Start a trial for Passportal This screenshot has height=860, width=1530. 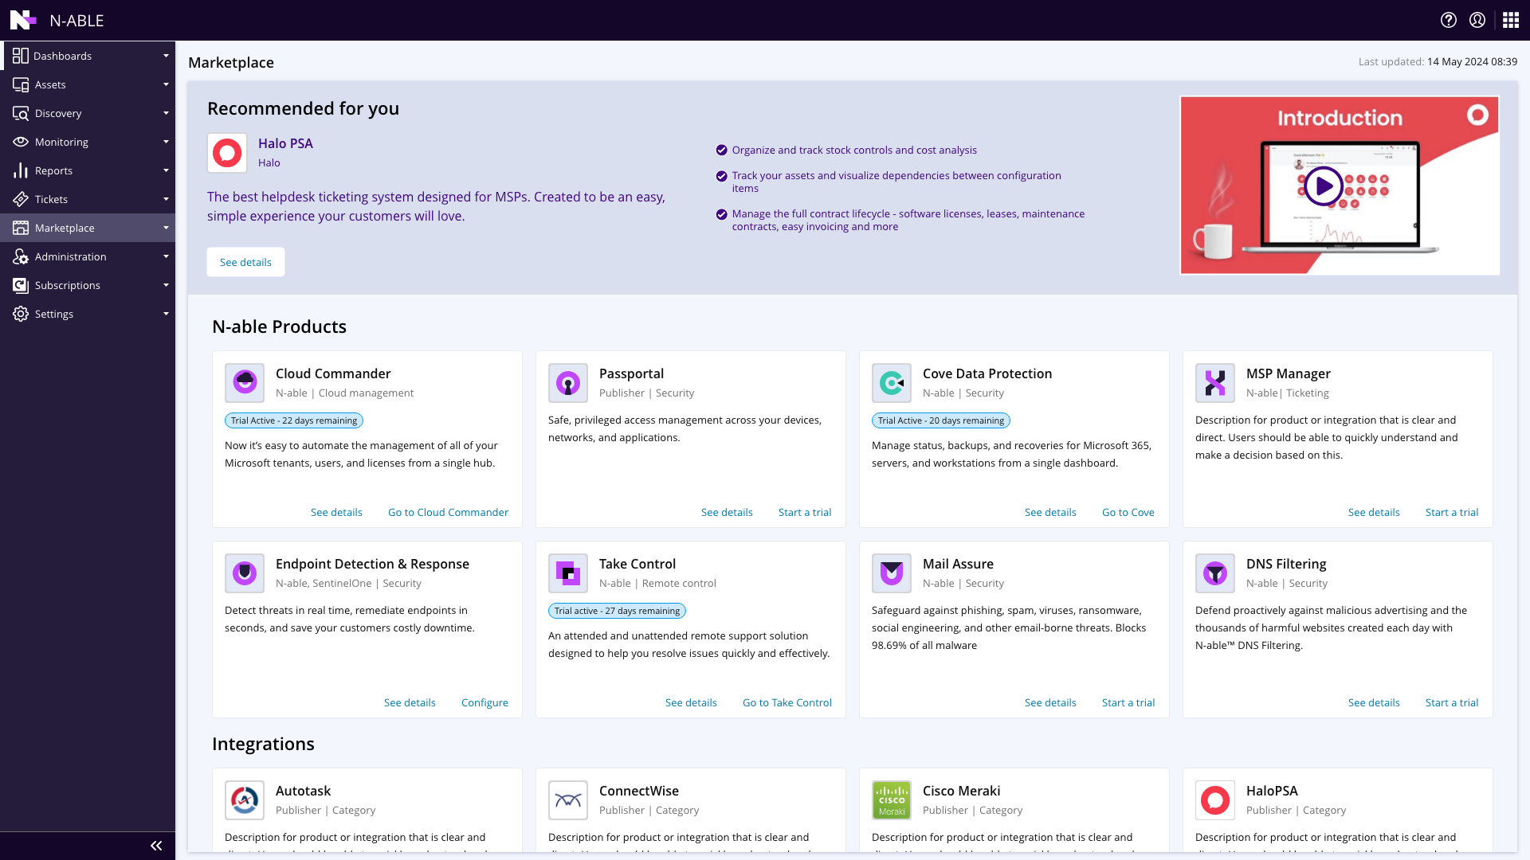[x=805, y=512]
